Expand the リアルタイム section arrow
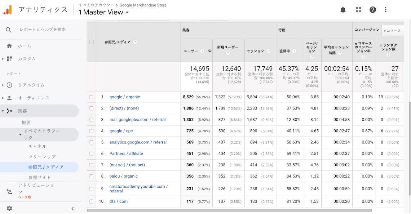 pos(3,85)
